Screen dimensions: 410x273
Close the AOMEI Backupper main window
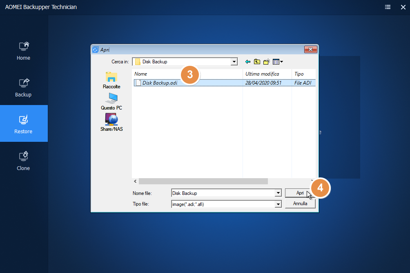point(403,7)
